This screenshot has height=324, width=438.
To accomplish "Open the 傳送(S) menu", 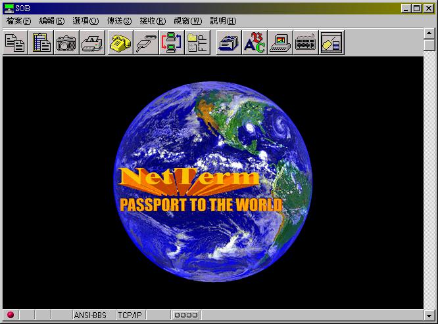I will [119, 21].
